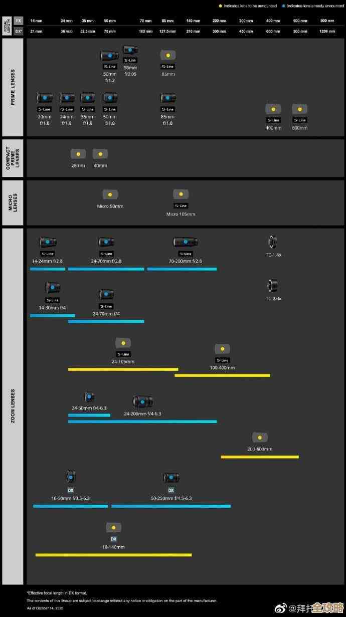Image resolution: width=346 pixels, height=617 pixels.
Task: Click the S-Line badge above 400mm
Action: (273, 120)
